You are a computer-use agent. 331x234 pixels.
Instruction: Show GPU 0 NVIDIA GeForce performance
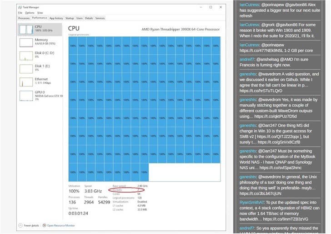point(40,96)
